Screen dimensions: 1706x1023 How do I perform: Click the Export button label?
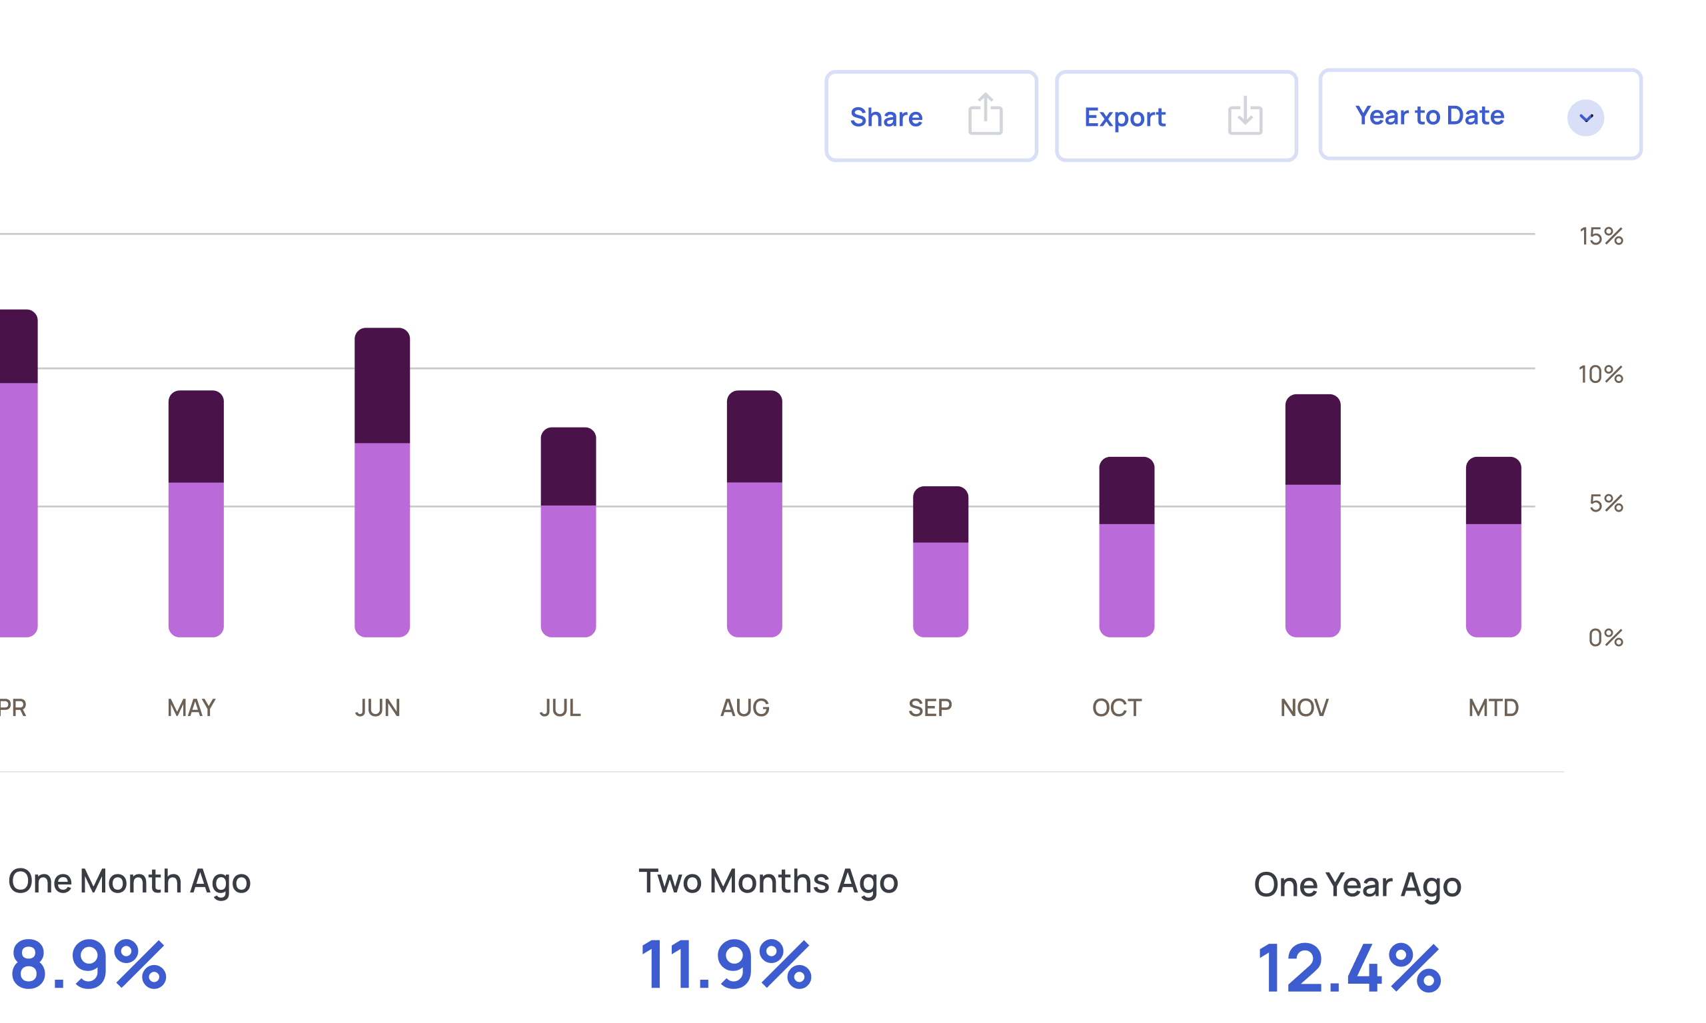point(1124,117)
